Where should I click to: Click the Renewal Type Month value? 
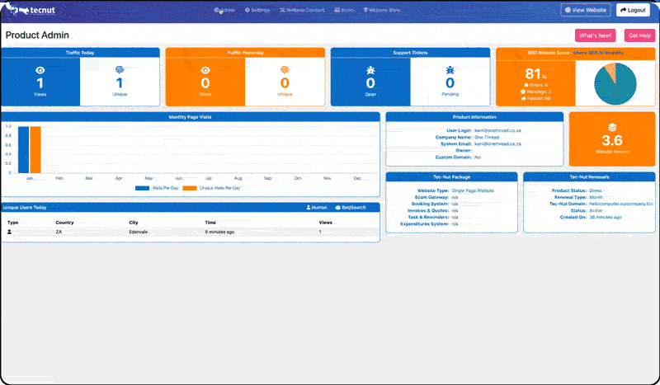(596, 197)
